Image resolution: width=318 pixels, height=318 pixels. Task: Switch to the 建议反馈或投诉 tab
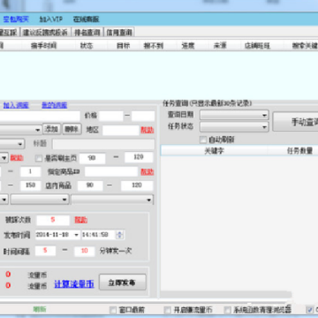pyautogui.click(x=46, y=33)
